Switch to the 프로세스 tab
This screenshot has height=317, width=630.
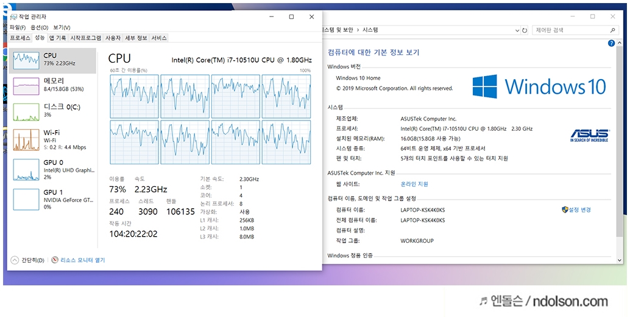tap(20, 38)
